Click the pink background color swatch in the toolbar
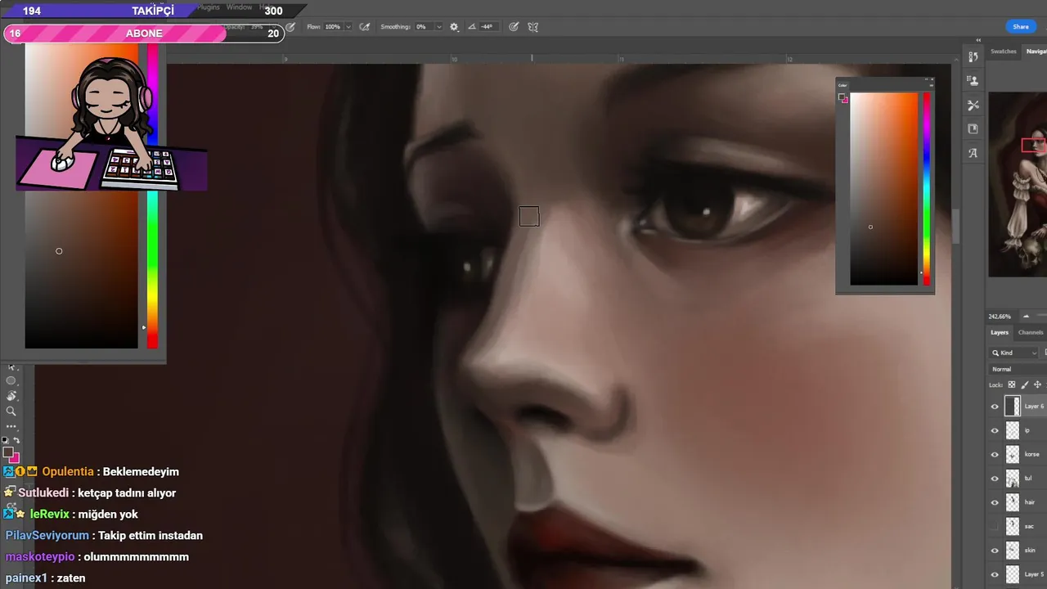 [16, 459]
